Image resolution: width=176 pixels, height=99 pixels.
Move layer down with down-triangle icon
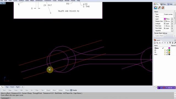[165, 43]
